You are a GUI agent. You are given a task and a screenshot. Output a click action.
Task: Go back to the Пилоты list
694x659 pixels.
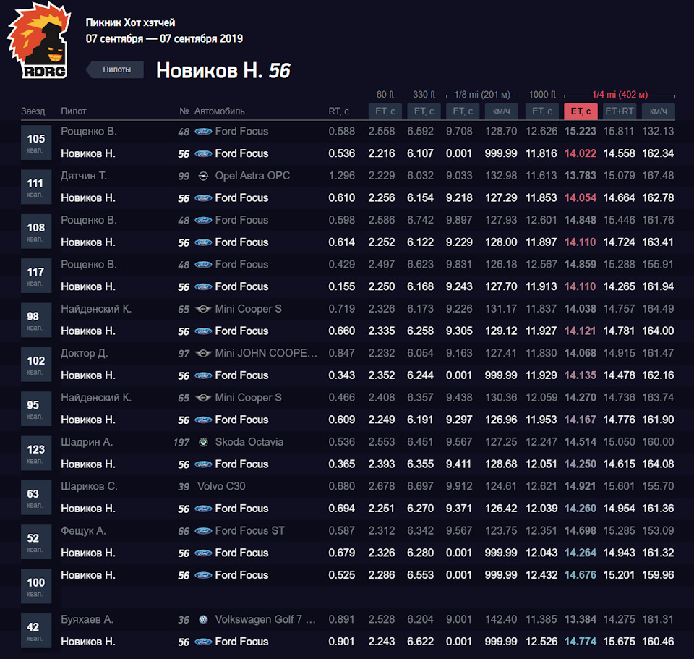click(115, 69)
